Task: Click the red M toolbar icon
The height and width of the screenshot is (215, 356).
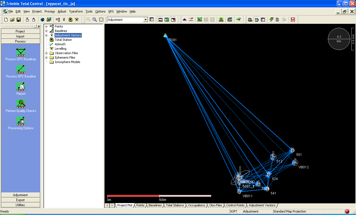Action: click(x=293, y=20)
